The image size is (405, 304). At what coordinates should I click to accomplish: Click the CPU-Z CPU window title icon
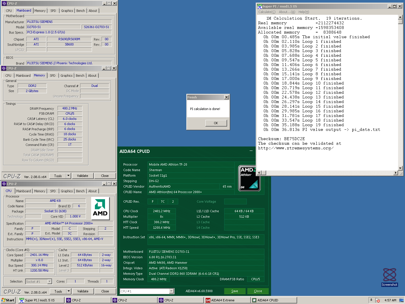(4, 184)
